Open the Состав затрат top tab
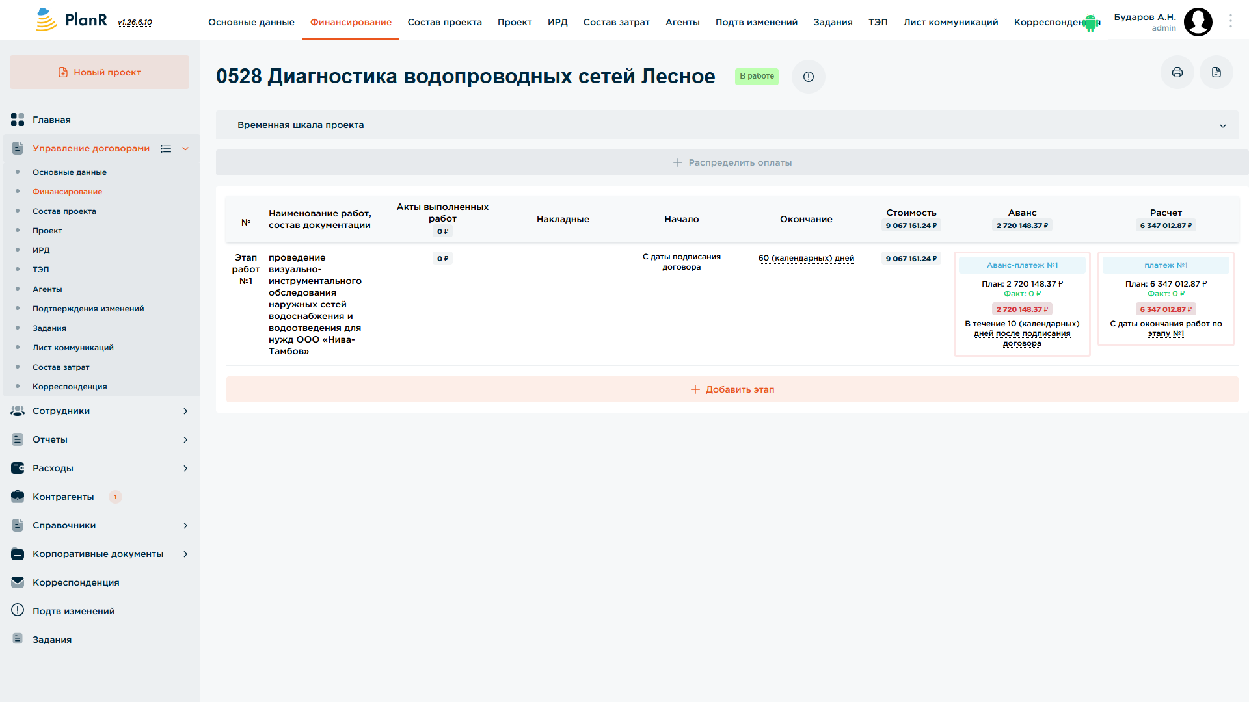Viewport: 1249px width, 702px height. click(x=616, y=22)
